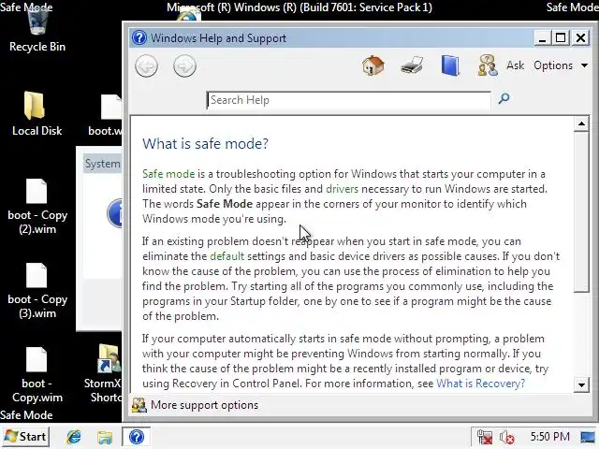Click the help pane scrollbar thumb
Image resolution: width=599 pixels, height=449 pixels.
click(x=581, y=212)
